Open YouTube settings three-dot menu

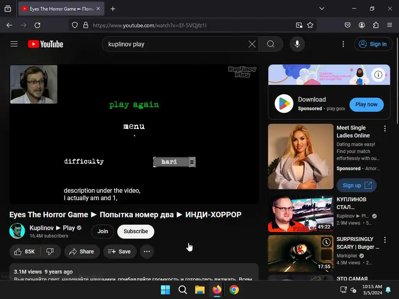click(343, 44)
